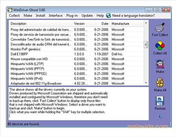This screenshot has width=176, height=137.
Task: Select 'Mouse compatible con HID' row
Action: (76, 59)
